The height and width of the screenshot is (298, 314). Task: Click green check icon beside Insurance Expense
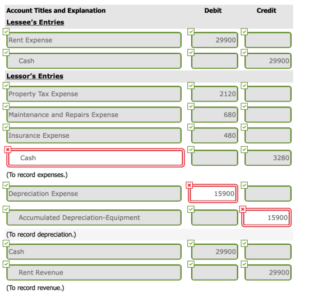point(6,127)
